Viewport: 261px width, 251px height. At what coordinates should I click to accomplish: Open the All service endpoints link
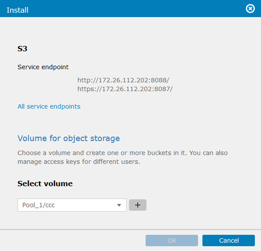coord(49,106)
